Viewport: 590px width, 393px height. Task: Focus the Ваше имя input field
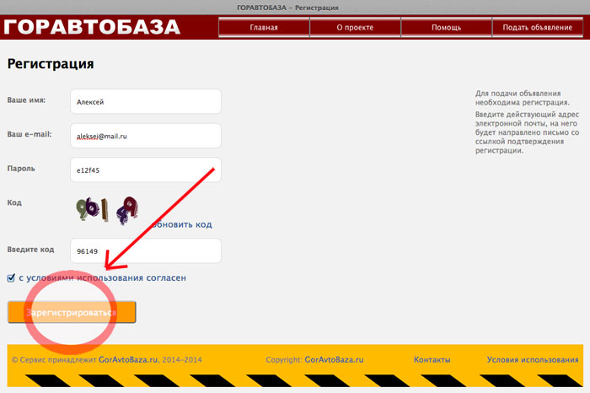[x=146, y=101]
